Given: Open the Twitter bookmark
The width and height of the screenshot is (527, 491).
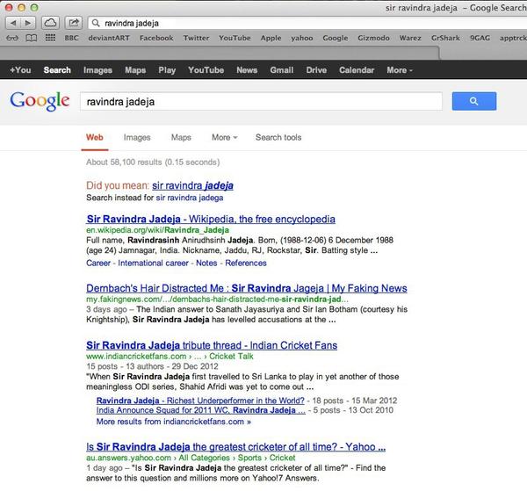Looking at the screenshot, I should (x=196, y=38).
